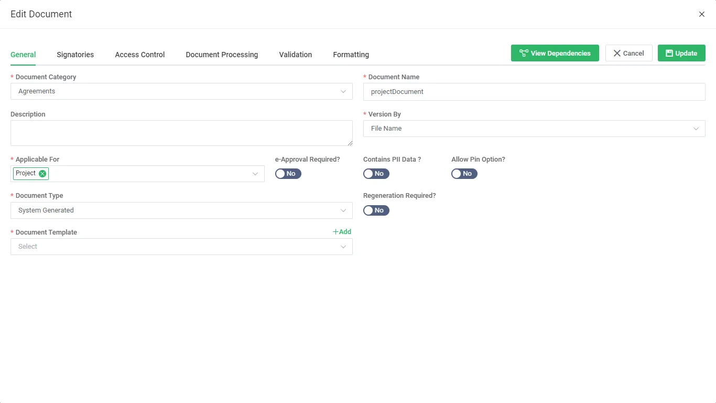The height and width of the screenshot is (403, 716).
Task: Turn on the Allow Pin Option switch
Action: click(x=464, y=174)
